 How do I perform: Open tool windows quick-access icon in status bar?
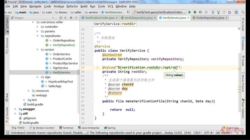tap(7, 133)
